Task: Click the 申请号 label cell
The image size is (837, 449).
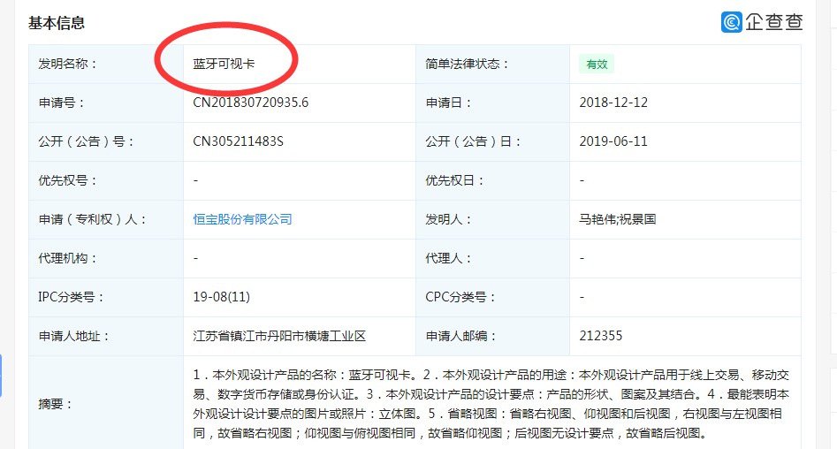Action: tap(106, 103)
